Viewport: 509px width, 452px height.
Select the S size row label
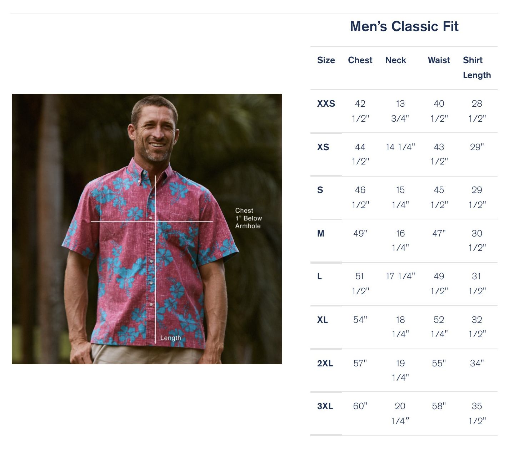[x=320, y=190]
